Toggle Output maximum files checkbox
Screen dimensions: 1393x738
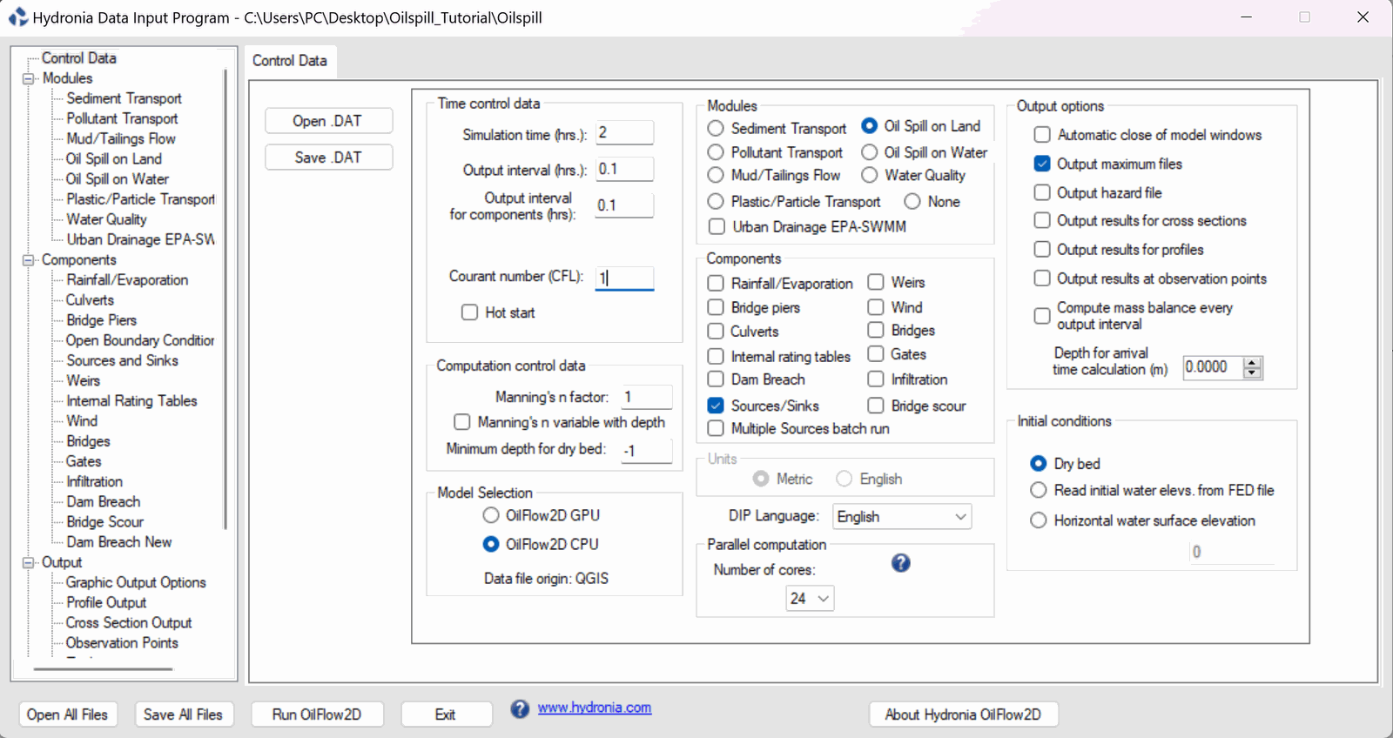1042,164
